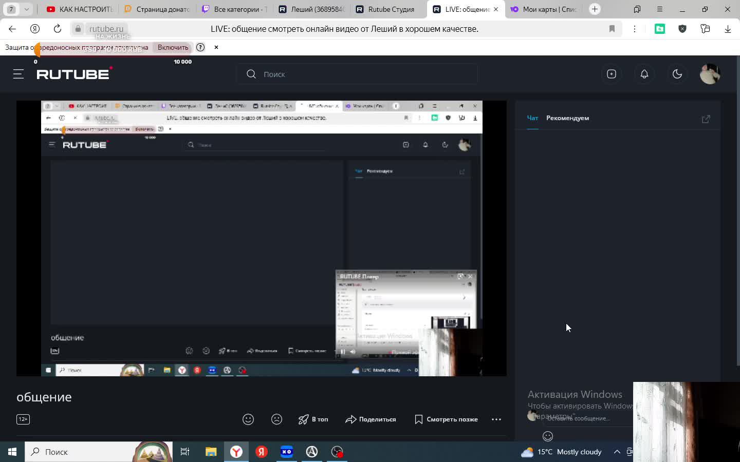The image size is (740, 462).
Task: Reload the current page
Action: click(58, 29)
